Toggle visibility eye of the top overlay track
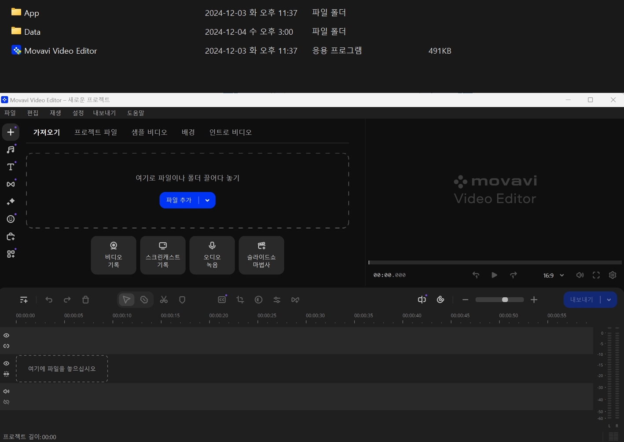The height and width of the screenshot is (442, 624). point(6,336)
